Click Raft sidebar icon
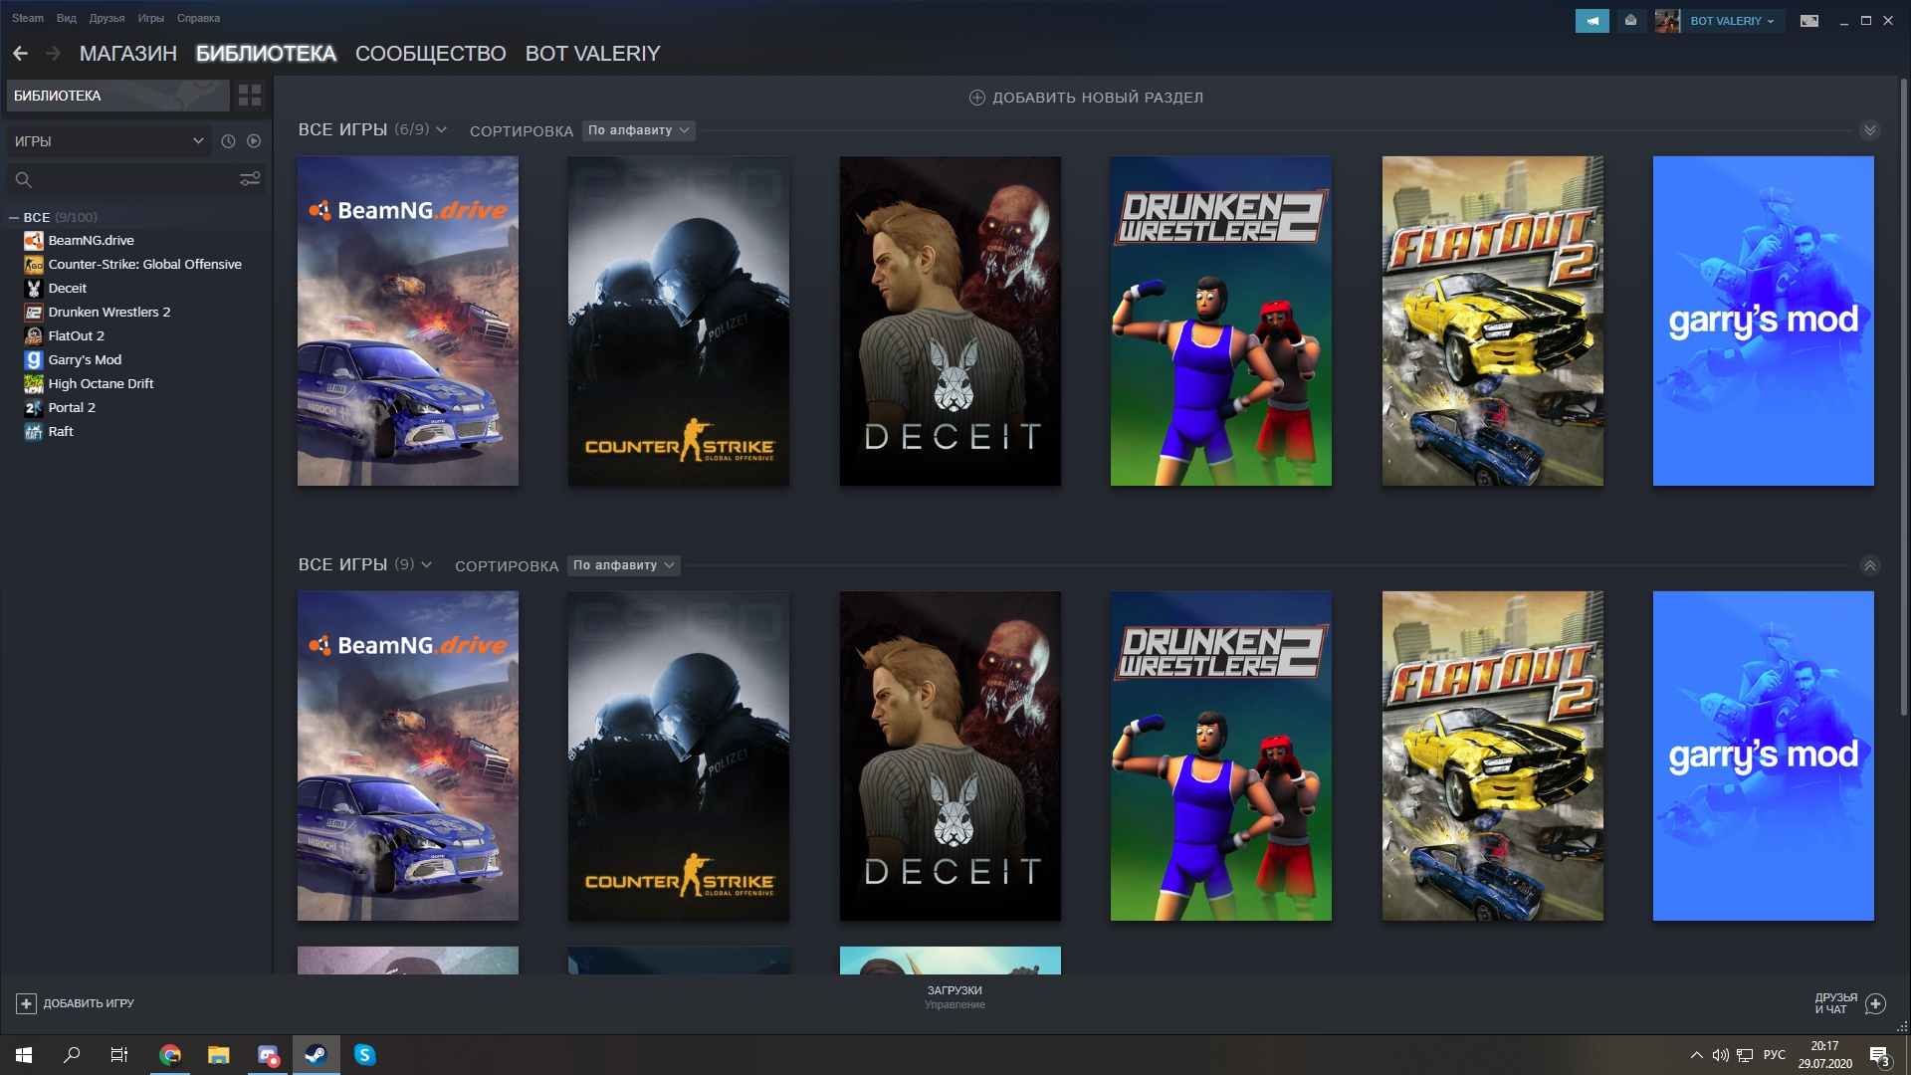Viewport: 1911px width, 1075px height. pyautogui.click(x=34, y=431)
